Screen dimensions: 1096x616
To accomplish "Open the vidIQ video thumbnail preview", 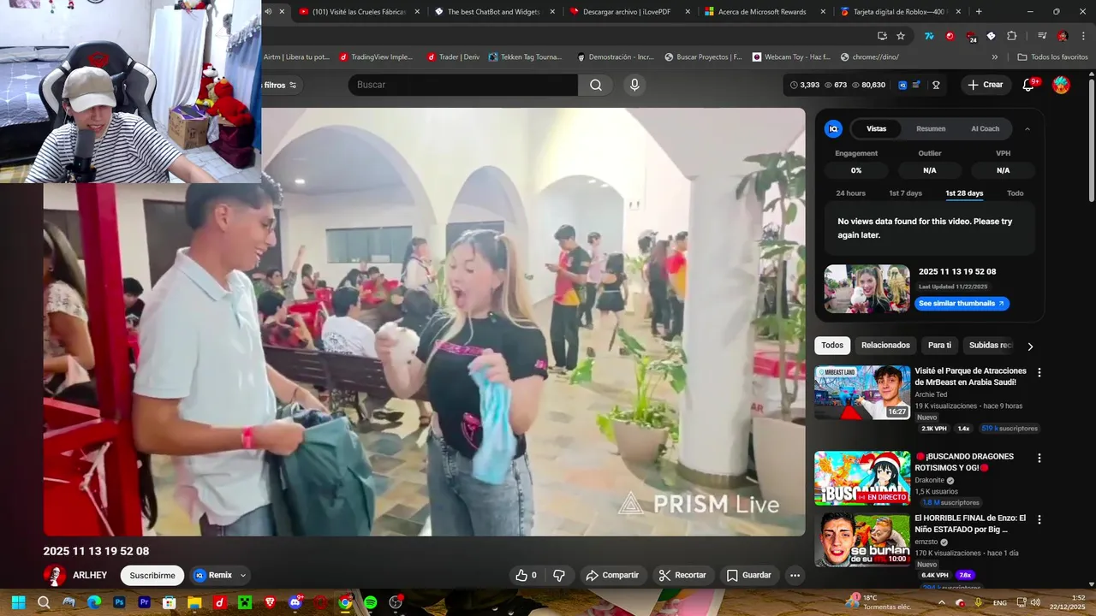I will 867,288.
